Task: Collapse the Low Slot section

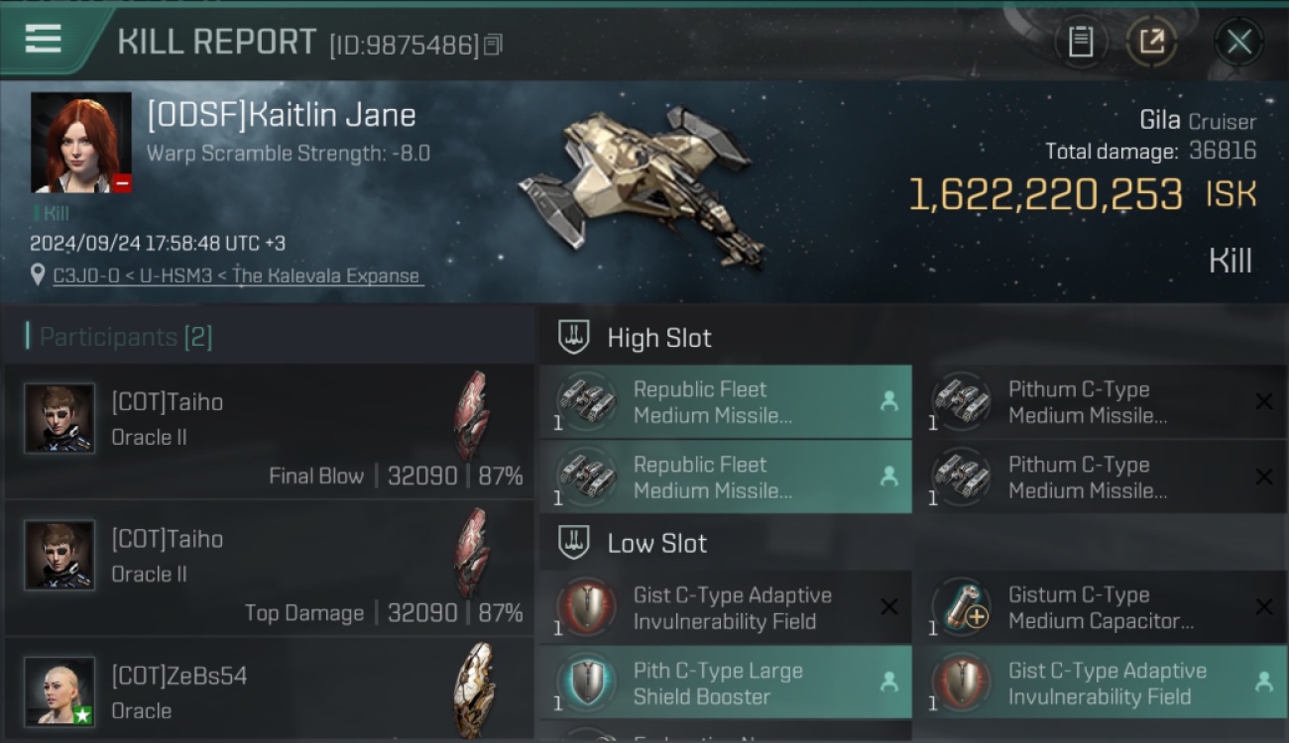Action: pos(633,543)
